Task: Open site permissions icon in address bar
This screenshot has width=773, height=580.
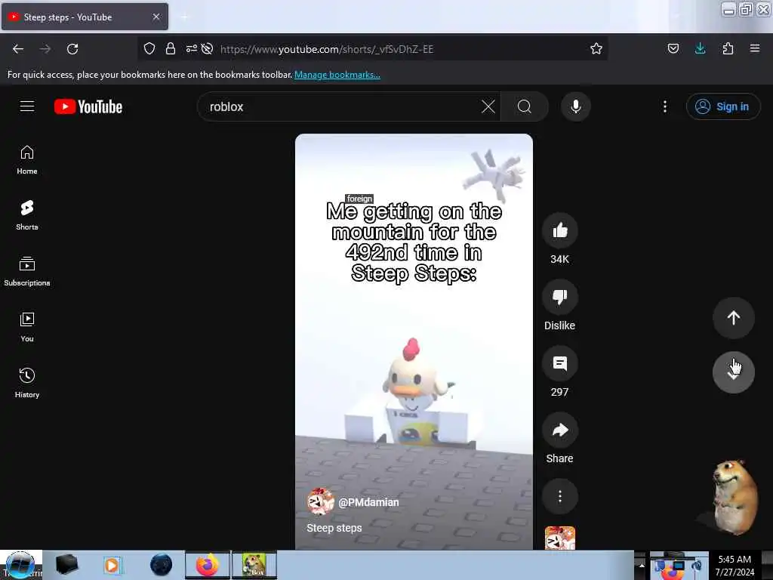Action: pyautogui.click(x=191, y=49)
